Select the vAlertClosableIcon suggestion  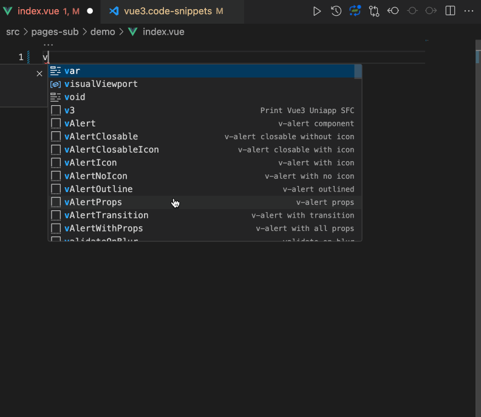click(x=112, y=150)
